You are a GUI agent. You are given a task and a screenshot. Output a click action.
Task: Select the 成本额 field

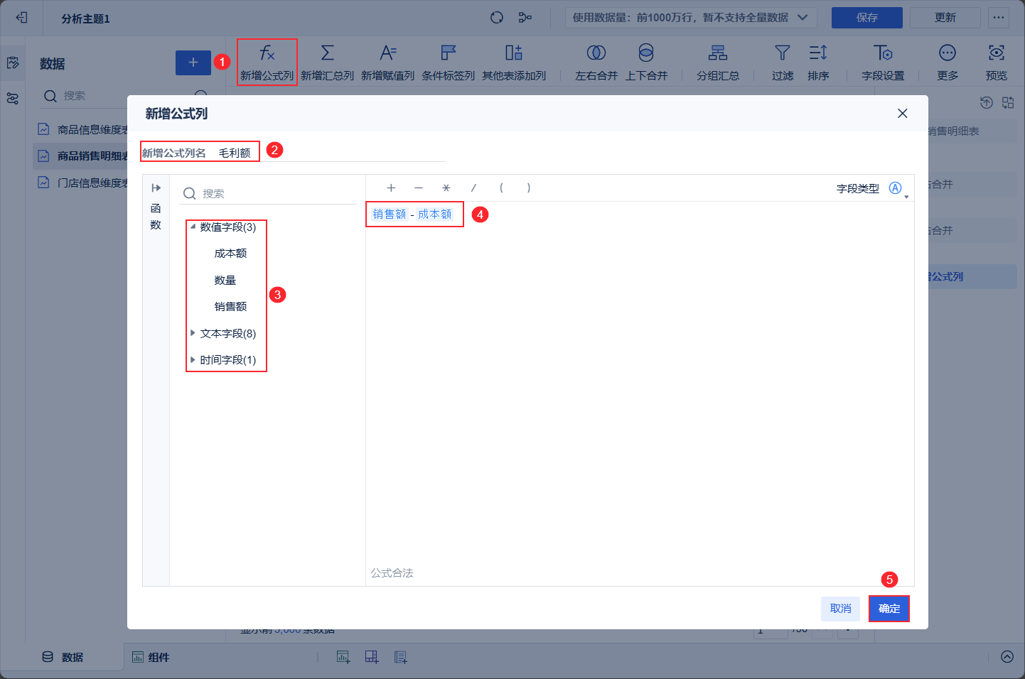(x=230, y=254)
